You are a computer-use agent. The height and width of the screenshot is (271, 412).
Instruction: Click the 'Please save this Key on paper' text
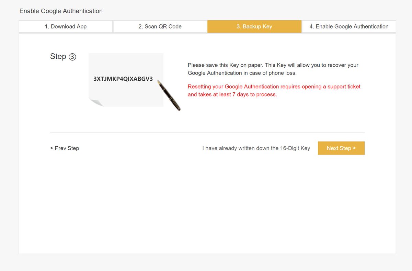pyautogui.click(x=273, y=69)
